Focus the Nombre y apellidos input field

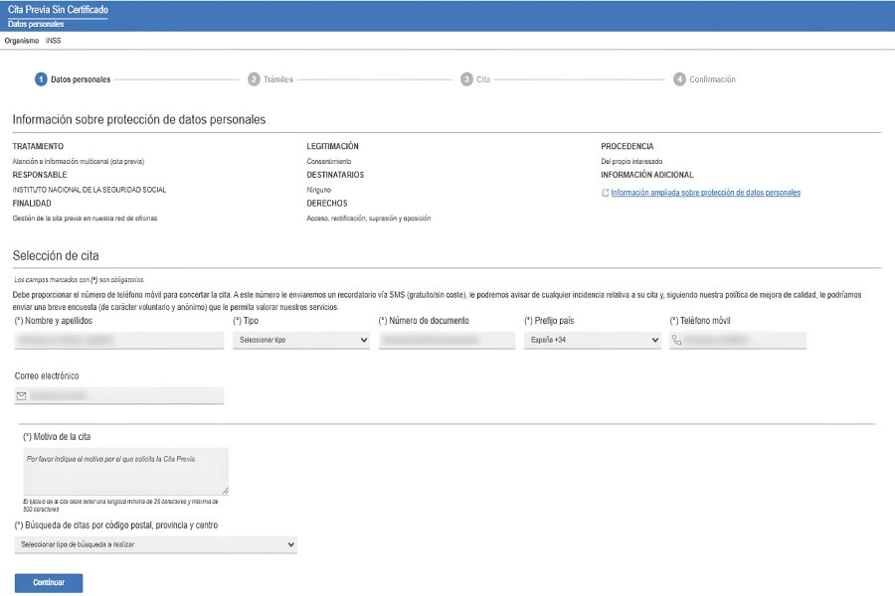[x=119, y=340]
